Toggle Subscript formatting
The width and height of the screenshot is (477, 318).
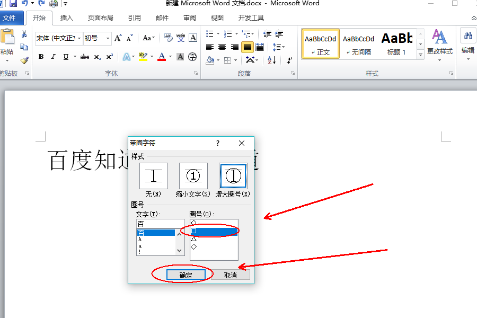coord(98,57)
